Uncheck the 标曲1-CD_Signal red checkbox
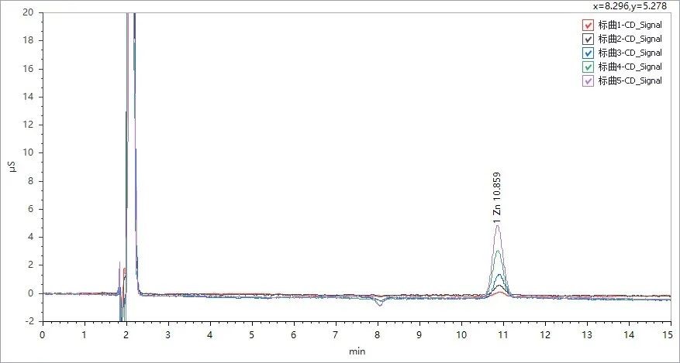 coord(588,25)
